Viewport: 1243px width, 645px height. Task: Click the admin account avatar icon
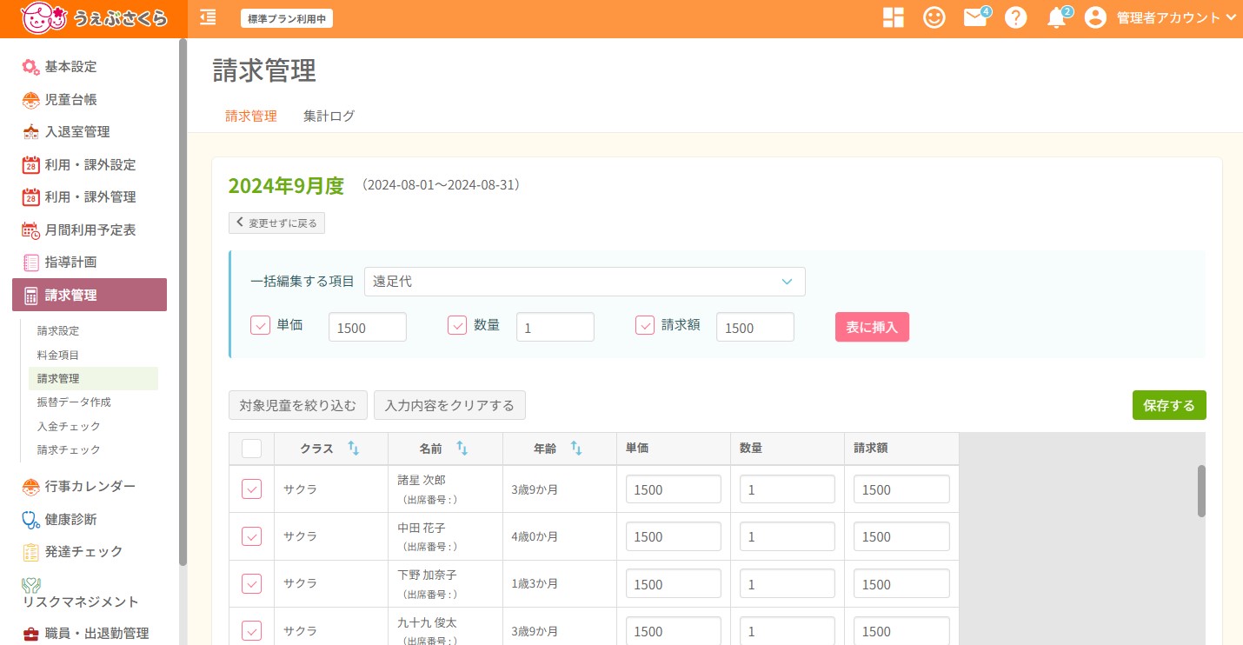point(1096,17)
